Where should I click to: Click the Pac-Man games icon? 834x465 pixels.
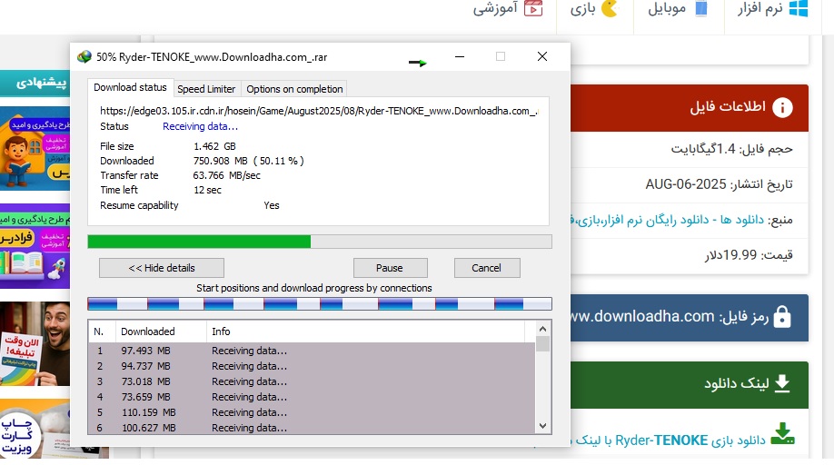pos(610,8)
